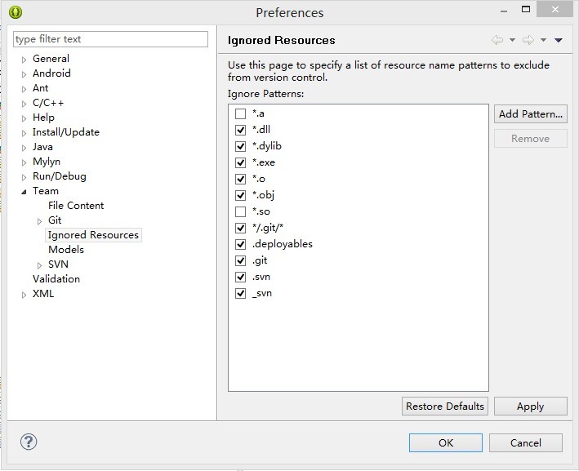This screenshot has height=471, width=579.
Task: Open the help question mark icon
Action: point(29,442)
